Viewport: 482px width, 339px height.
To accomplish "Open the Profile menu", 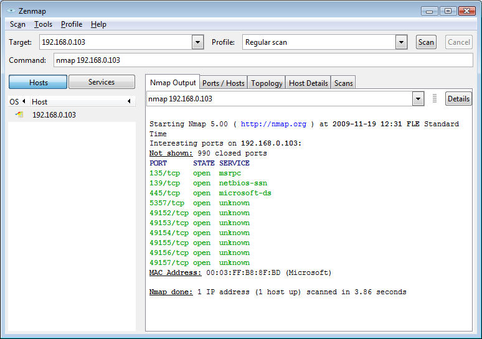I will click(72, 24).
